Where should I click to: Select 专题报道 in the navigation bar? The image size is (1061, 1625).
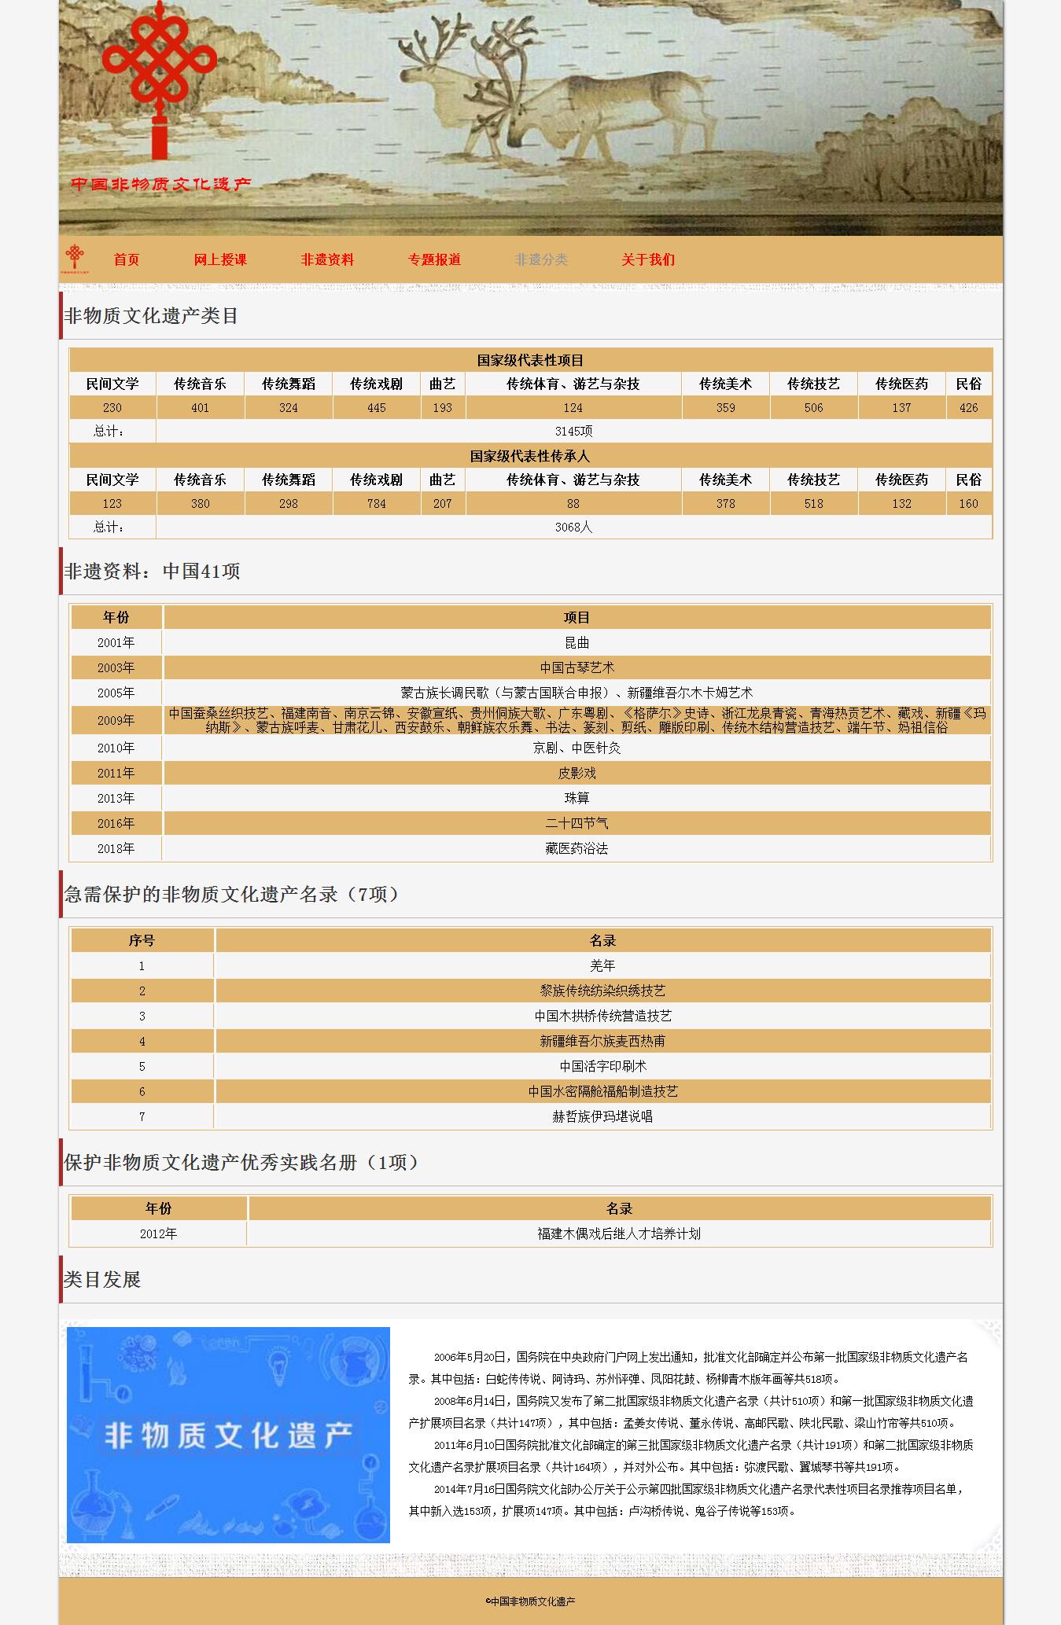(x=434, y=259)
